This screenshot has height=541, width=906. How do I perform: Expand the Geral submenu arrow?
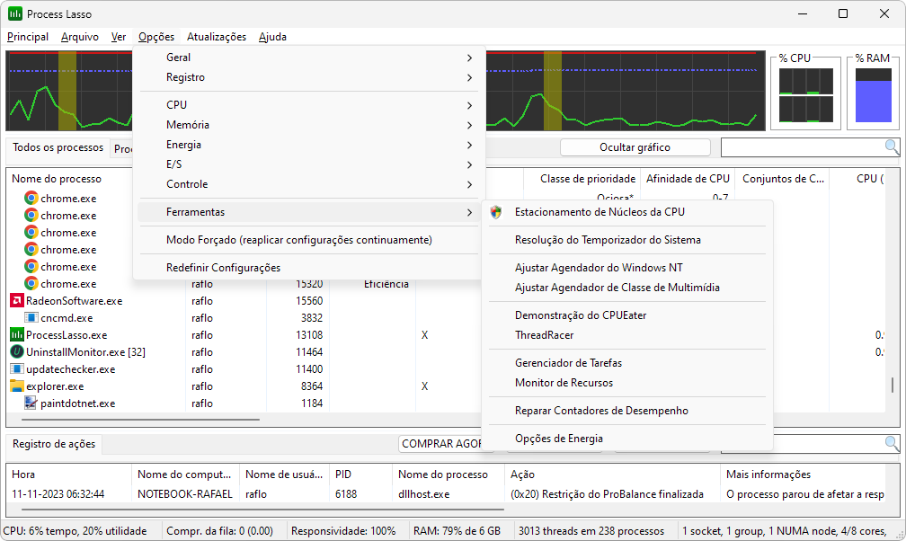pyautogui.click(x=469, y=58)
